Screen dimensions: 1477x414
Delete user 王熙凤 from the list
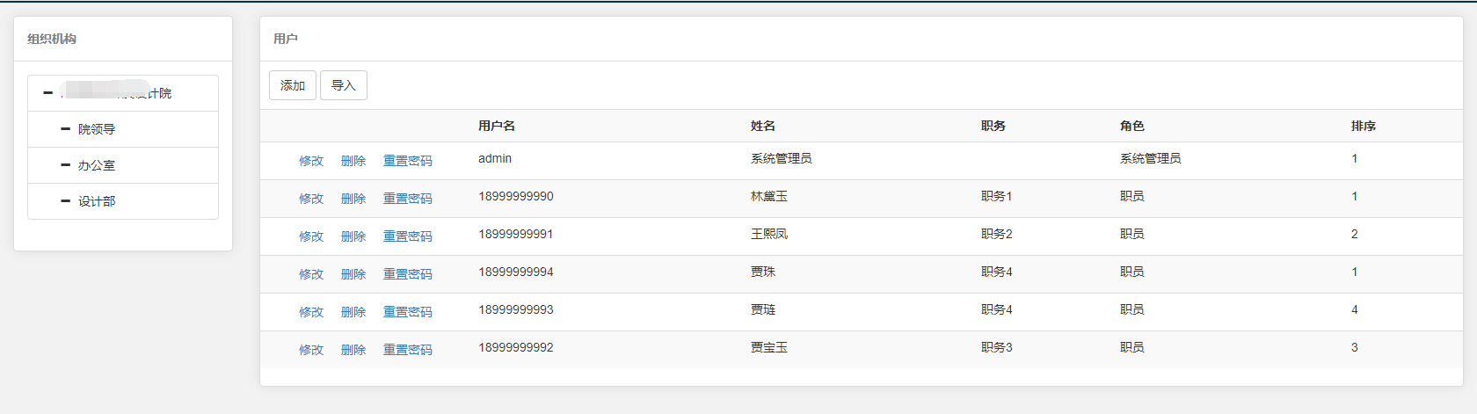[353, 236]
